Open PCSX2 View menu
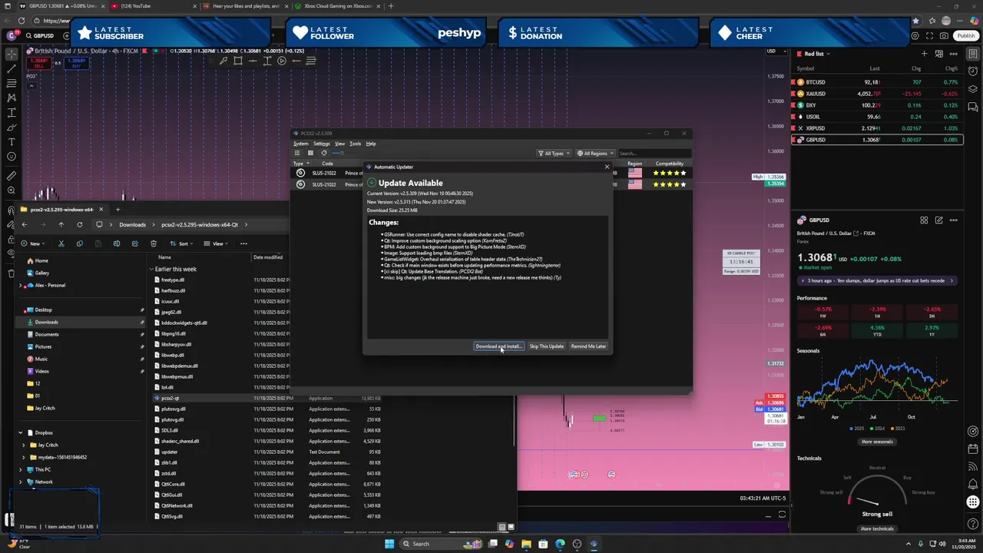 tap(339, 144)
